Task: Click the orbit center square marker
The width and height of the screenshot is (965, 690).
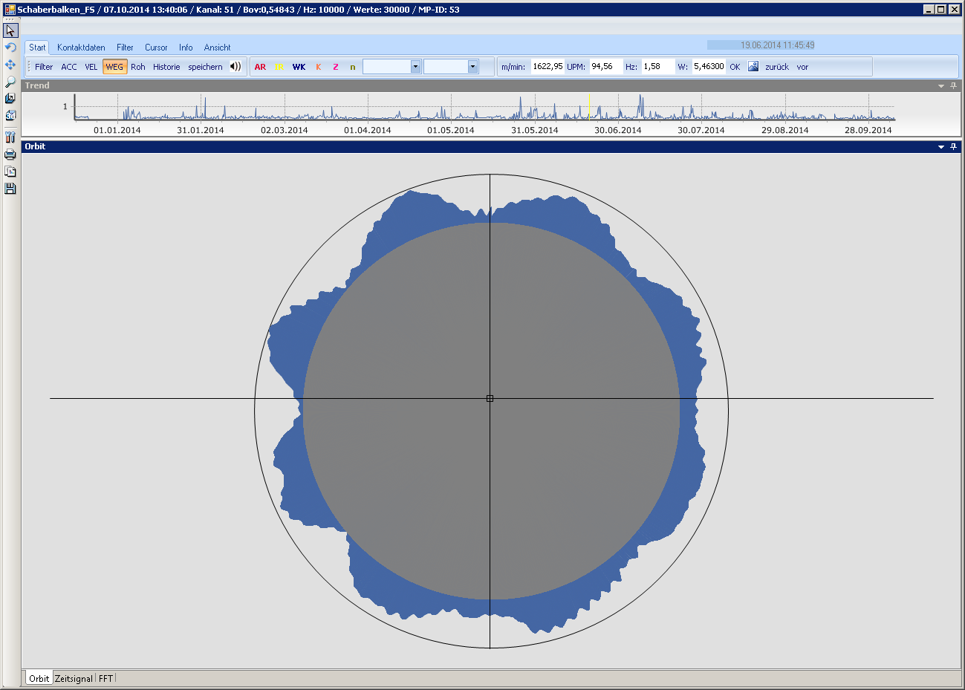Action: coord(490,399)
